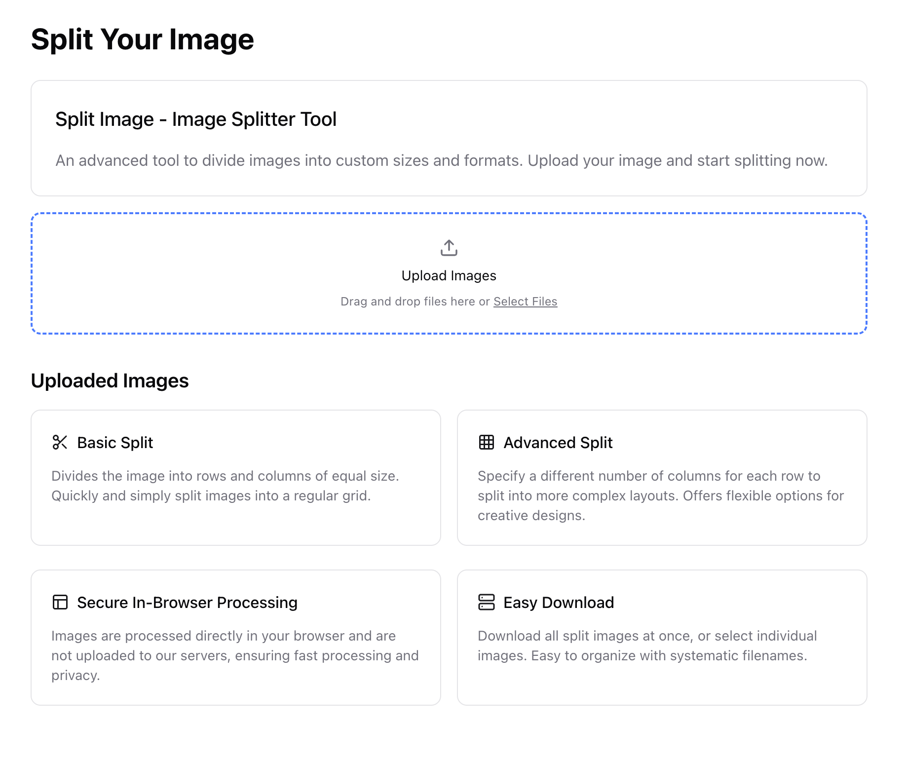Click the Split Your Image page heading
Image resolution: width=906 pixels, height=758 pixels.
[x=143, y=39]
